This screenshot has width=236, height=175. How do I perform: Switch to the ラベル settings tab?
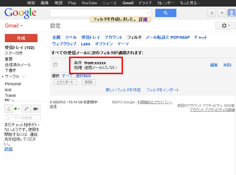point(71,37)
